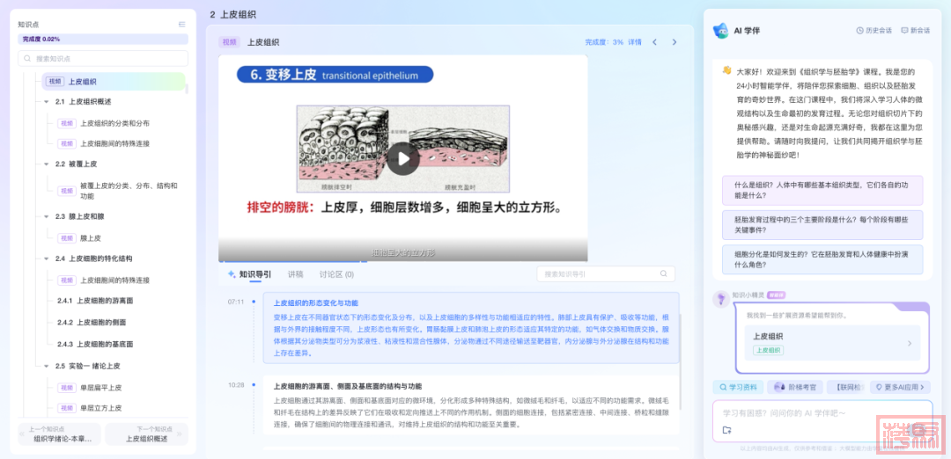This screenshot has height=459, width=951.
Task: Collapse the 2.2 被覆上皮 tree node
Action: [x=47, y=164]
